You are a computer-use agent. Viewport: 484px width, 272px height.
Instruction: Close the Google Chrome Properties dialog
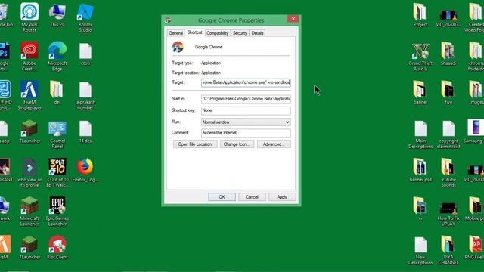pyautogui.click(x=293, y=19)
